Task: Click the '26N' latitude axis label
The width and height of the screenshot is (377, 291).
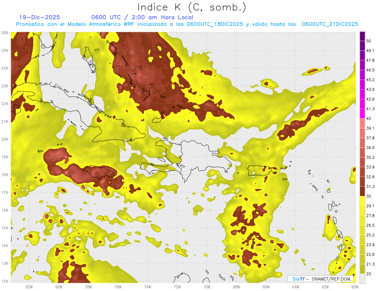Action: coord(5,33)
